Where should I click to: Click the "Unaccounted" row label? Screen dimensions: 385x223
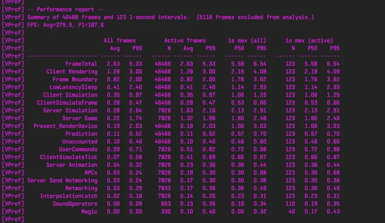click(x=80, y=142)
